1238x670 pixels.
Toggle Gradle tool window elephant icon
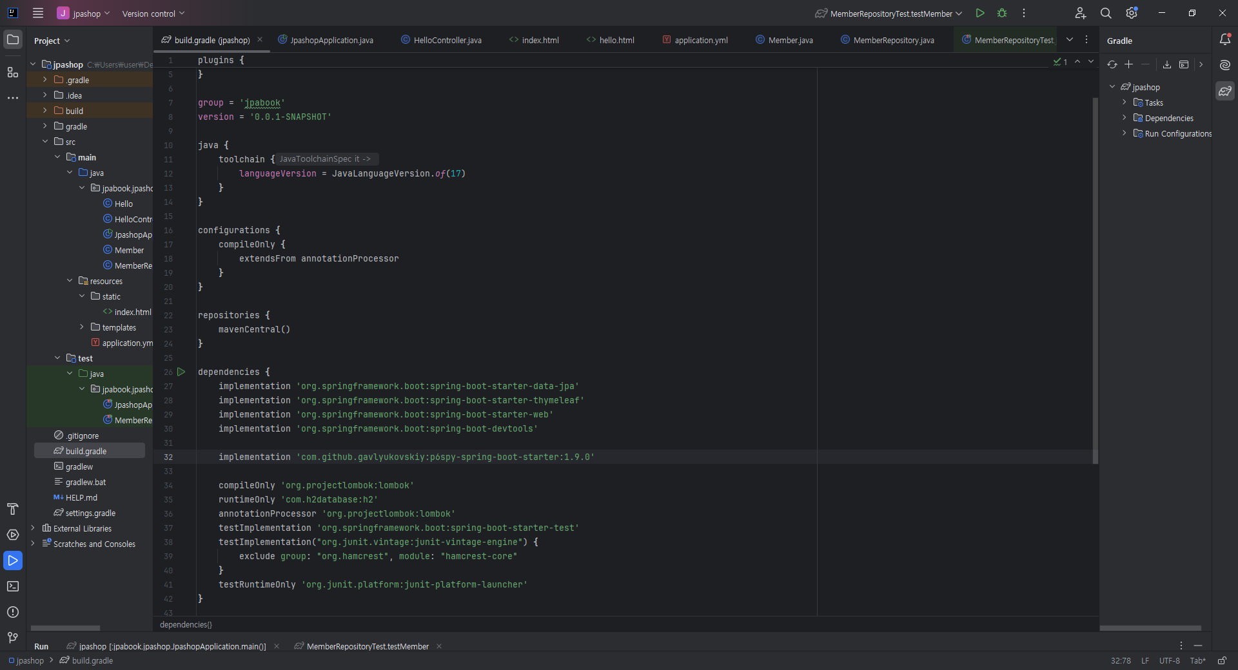(1225, 91)
